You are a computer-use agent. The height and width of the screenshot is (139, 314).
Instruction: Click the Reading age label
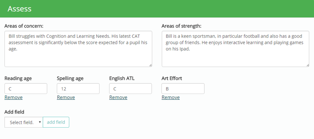coord(18,78)
